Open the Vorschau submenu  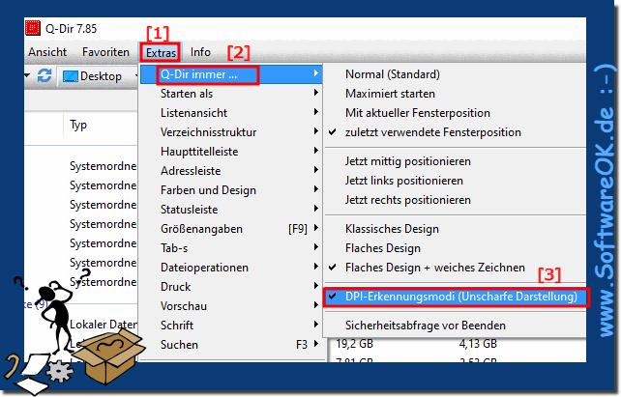pos(231,306)
